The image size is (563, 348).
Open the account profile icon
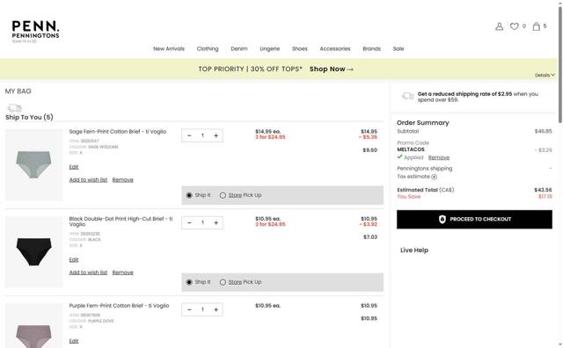[x=499, y=26]
